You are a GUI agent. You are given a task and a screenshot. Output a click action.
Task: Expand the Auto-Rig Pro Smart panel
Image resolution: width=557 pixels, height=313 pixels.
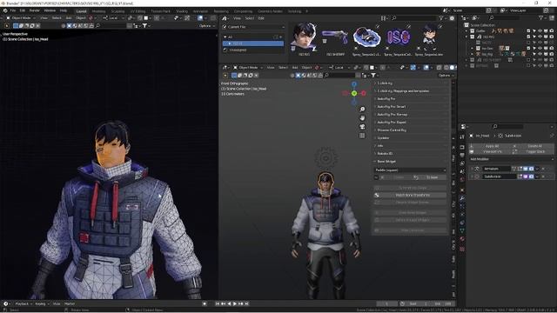(410, 106)
